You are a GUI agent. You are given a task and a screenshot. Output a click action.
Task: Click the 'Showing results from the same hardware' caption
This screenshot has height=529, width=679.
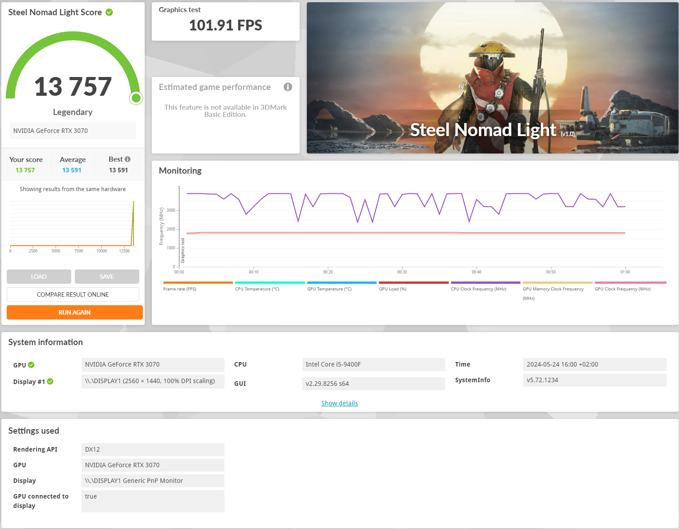click(x=73, y=189)
